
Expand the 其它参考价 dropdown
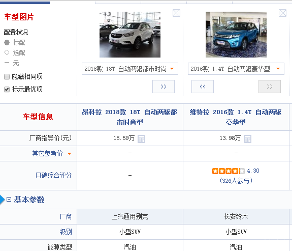(52, 153)
